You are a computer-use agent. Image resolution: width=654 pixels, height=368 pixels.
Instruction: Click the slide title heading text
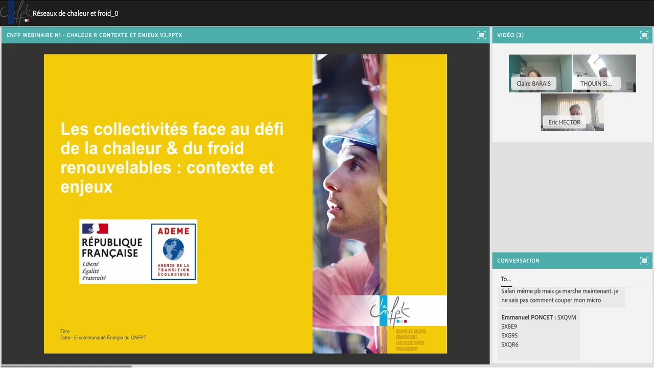pos(172,157)
